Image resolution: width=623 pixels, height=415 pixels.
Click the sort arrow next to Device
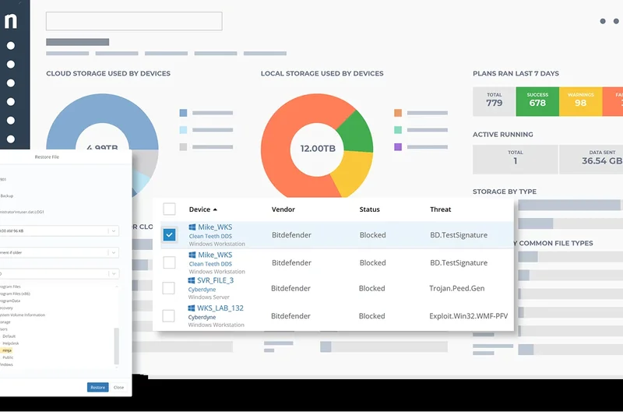tap(216, 209)
